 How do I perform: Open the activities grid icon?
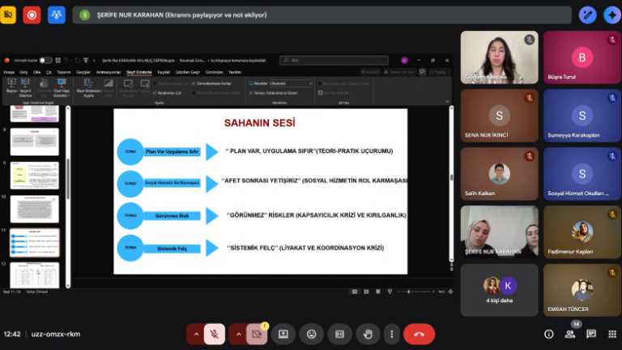pyautogui.click(x=611, y=334)
